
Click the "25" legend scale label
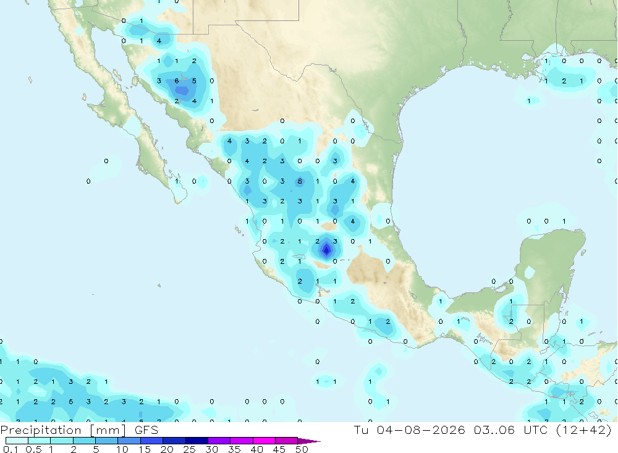tap(190, 449)
